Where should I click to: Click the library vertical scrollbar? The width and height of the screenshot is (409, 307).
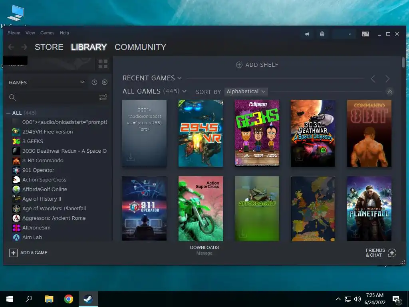point(403,62)
